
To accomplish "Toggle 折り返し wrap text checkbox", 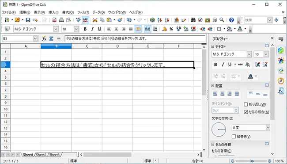I will [x=246, y=104].
